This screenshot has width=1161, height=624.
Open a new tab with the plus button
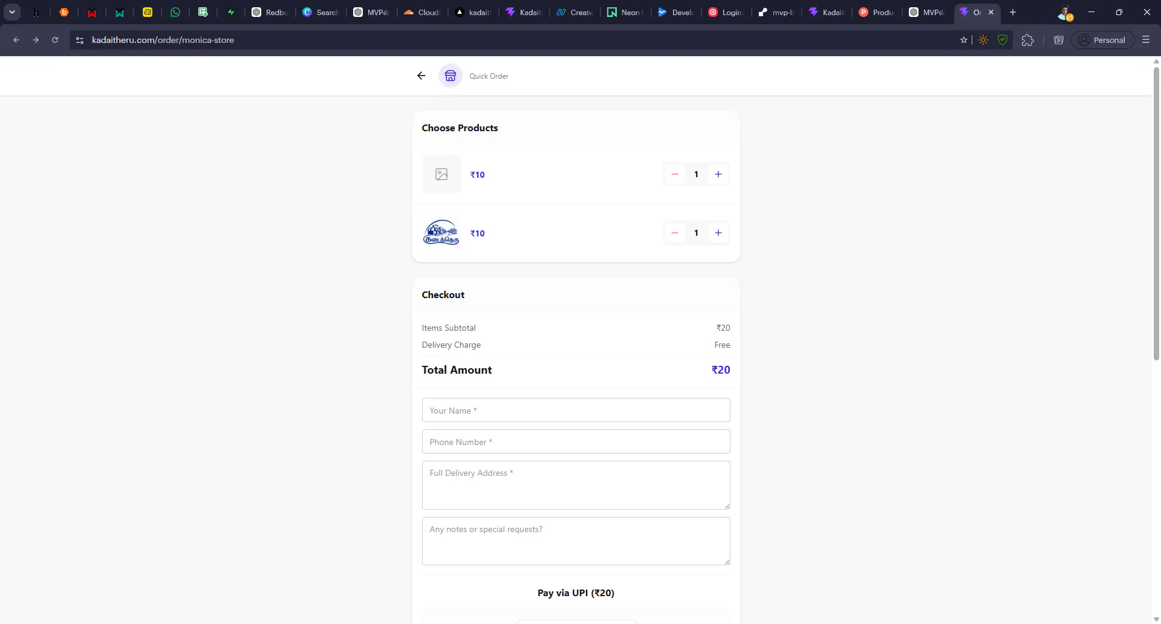click(x=1013, y=12)
